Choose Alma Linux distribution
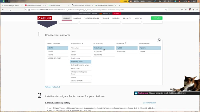 80,48
